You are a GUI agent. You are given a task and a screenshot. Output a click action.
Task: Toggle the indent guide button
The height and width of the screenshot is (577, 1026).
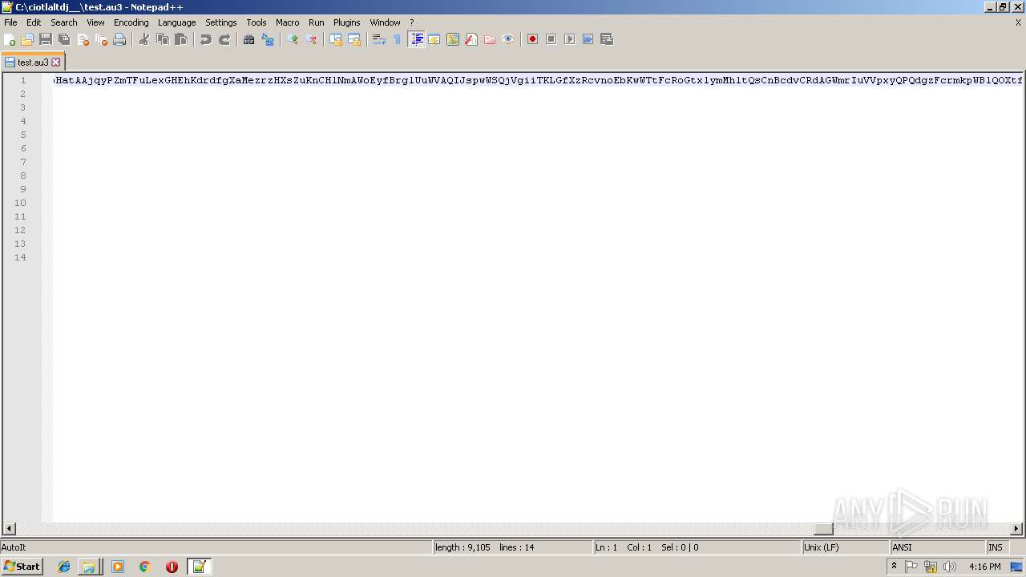tap(416, 39)
